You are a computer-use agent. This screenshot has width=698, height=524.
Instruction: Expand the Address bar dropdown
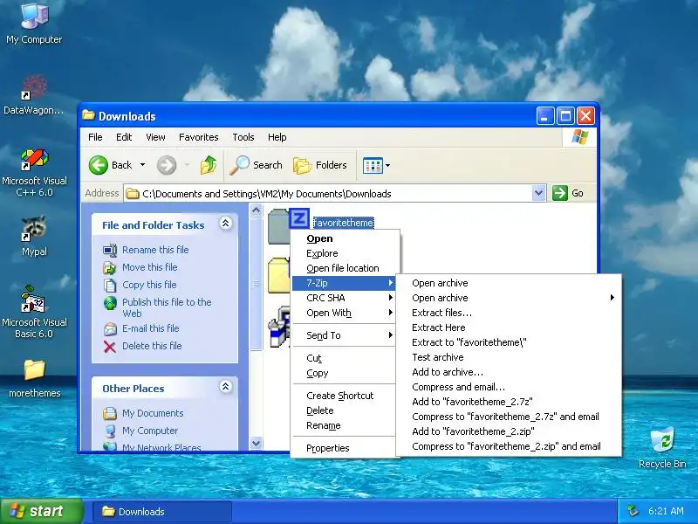click(538, 193)
